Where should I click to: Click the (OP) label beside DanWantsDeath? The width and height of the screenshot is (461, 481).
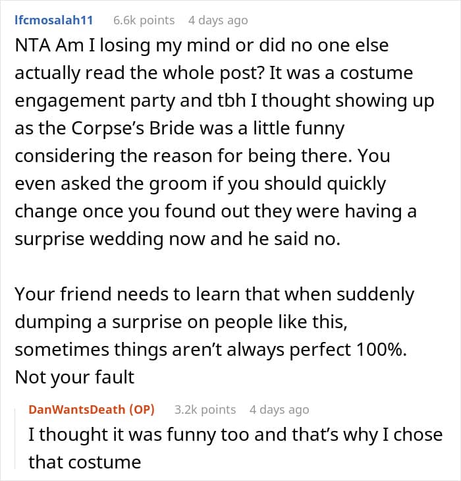pyautogui.click(x=142, y=409)
